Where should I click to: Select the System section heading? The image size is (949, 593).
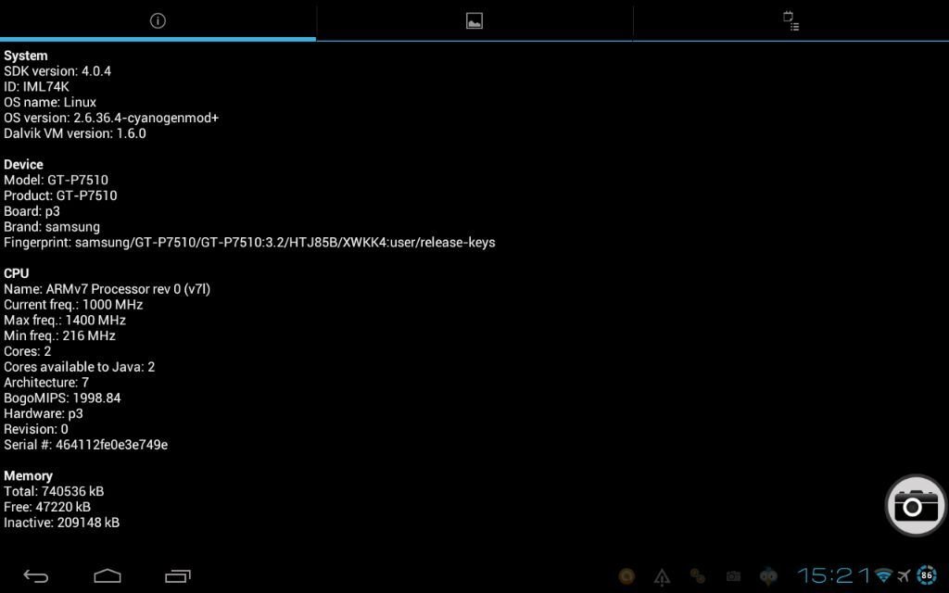point(25,56)
